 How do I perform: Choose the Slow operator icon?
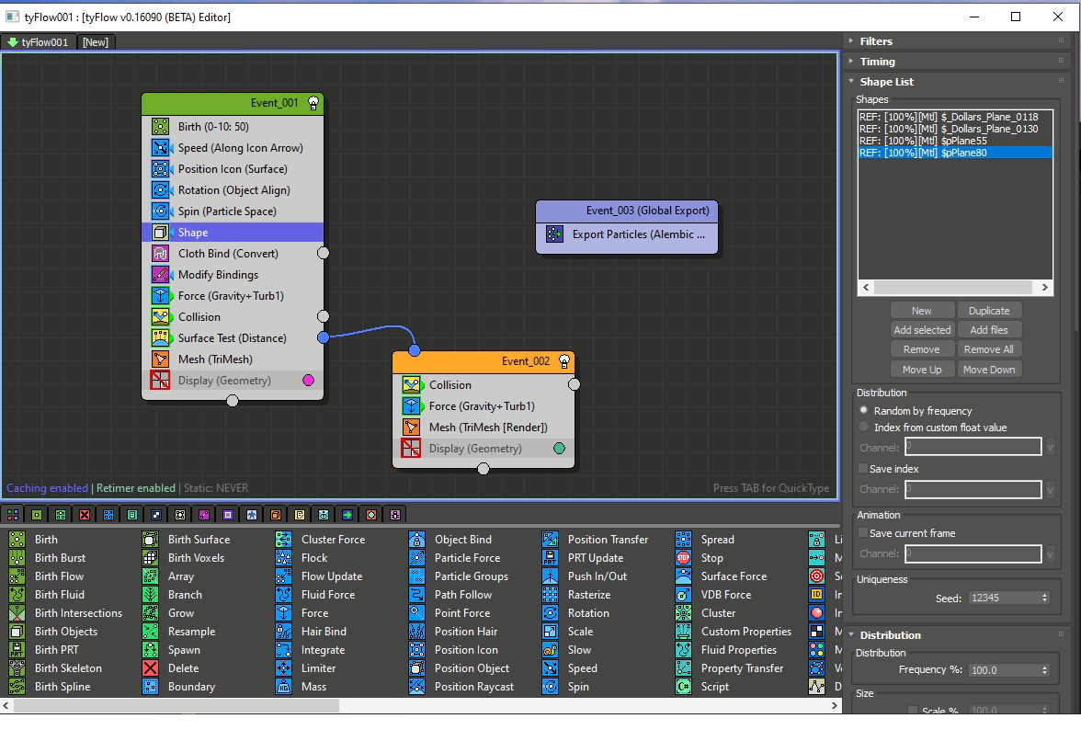[550, 649]
